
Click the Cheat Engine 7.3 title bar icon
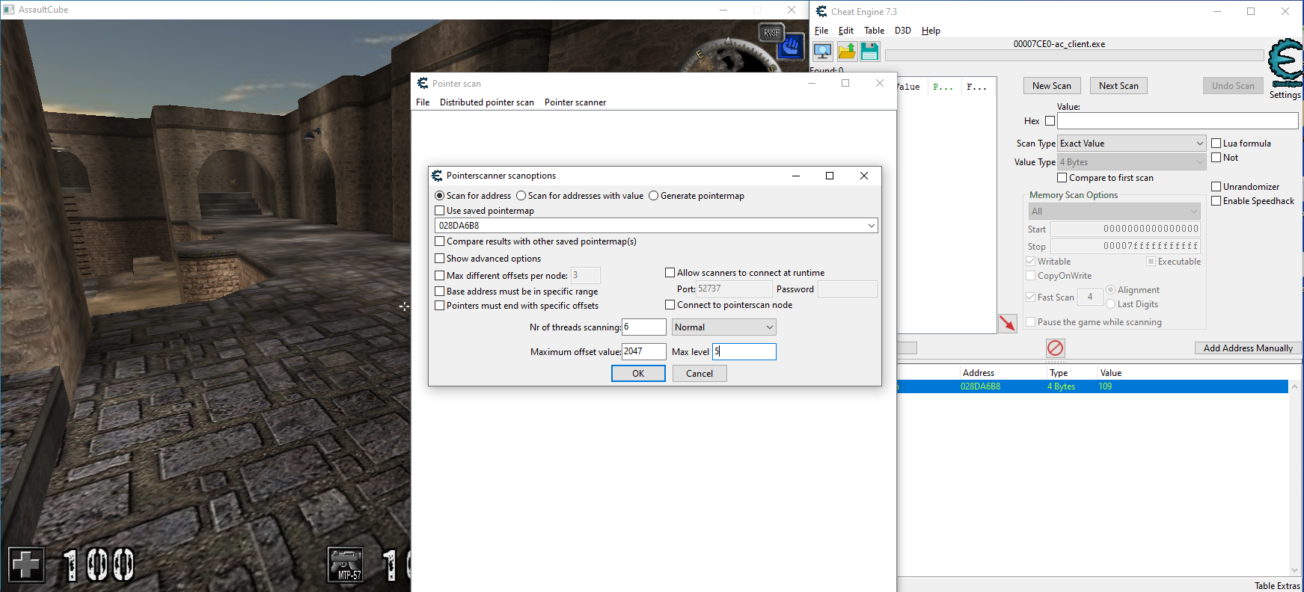[821, 12]
